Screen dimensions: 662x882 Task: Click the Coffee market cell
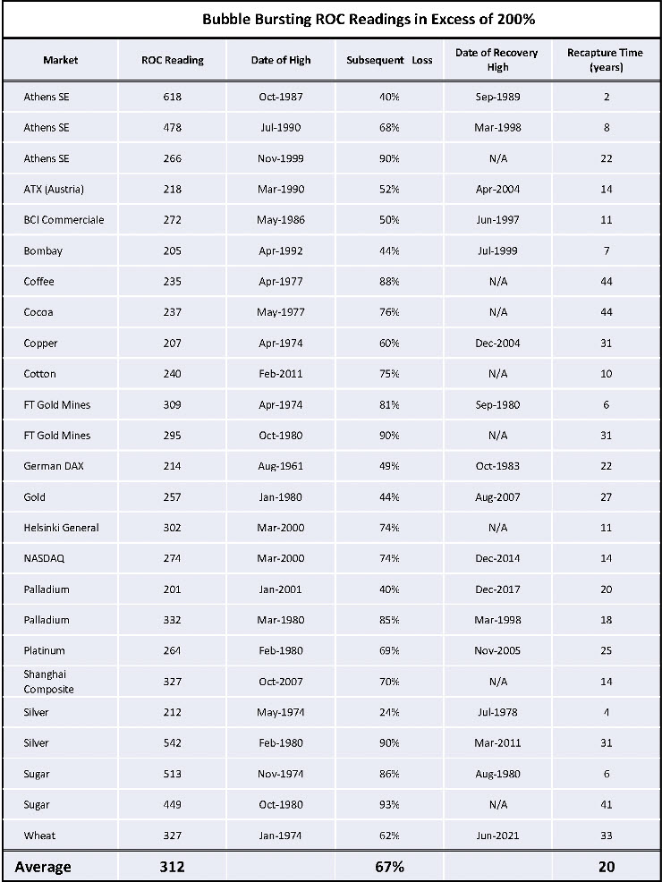pyautogui.click(x=38, y=281)
